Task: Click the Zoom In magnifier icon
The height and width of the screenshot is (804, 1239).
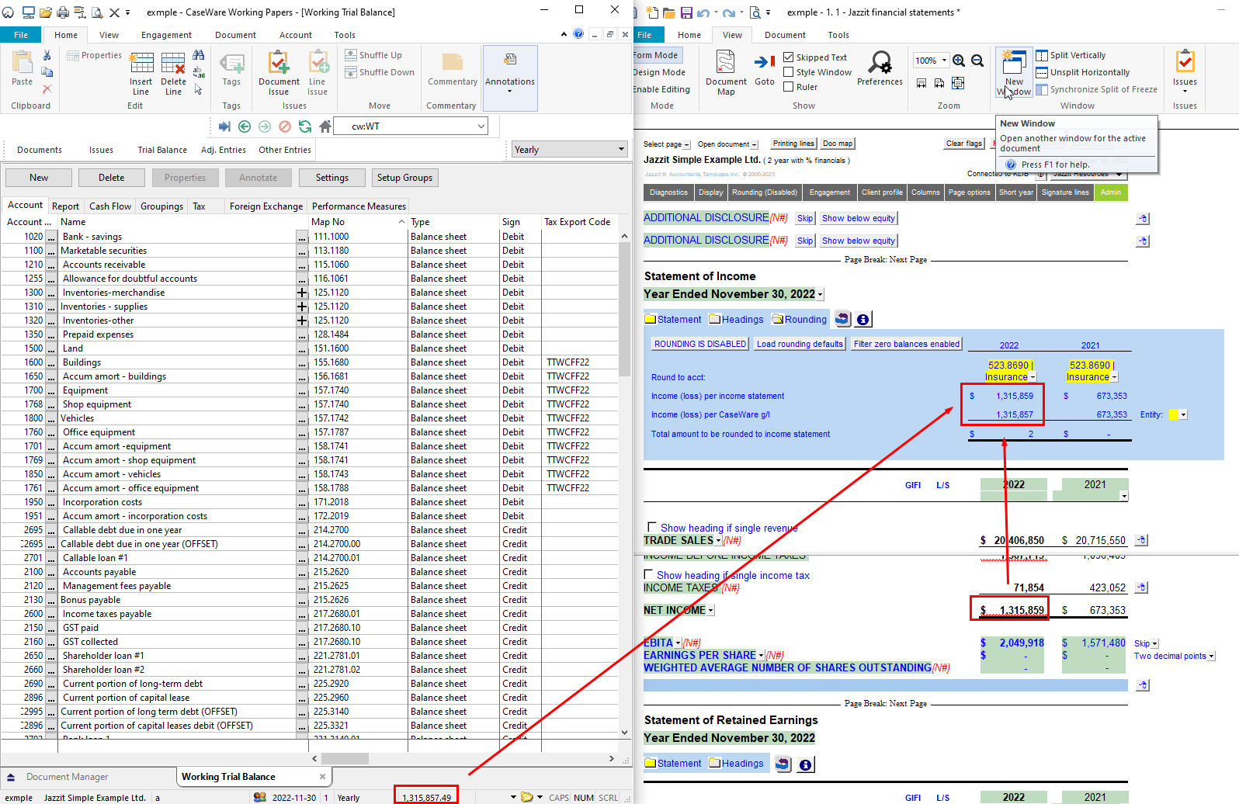Action: (959, 61)
